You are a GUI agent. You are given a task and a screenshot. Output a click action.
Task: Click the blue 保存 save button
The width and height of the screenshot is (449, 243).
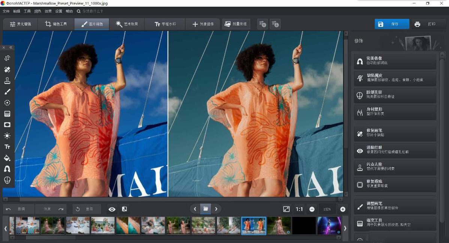pos(392,24)
